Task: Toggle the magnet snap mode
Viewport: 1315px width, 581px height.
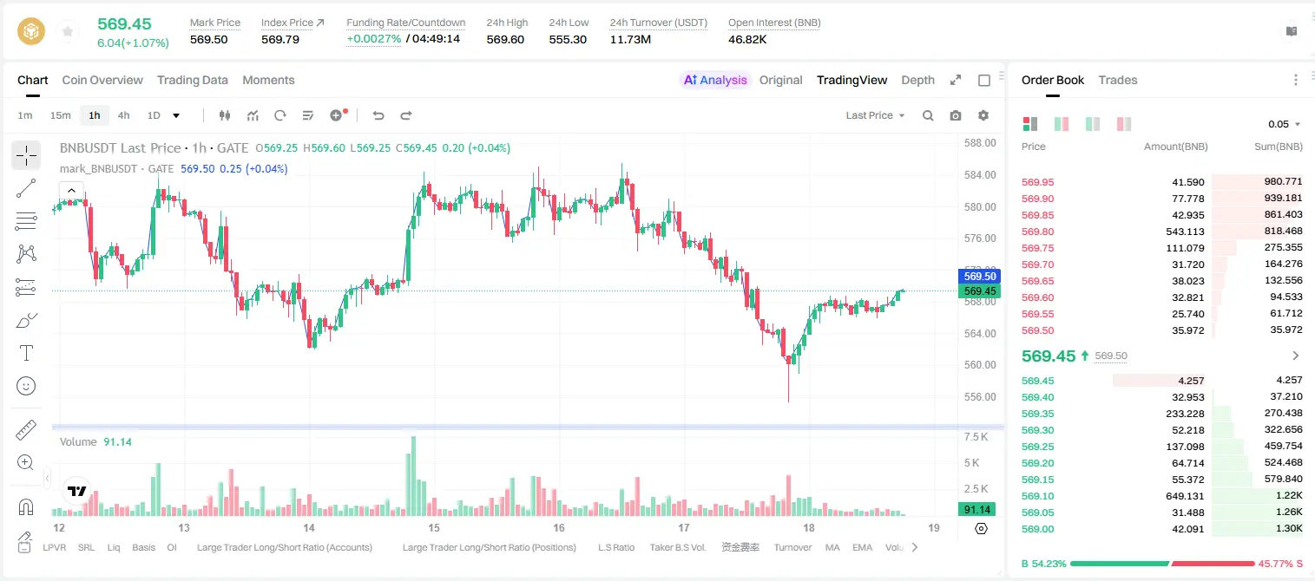Action: pos(26,506)
